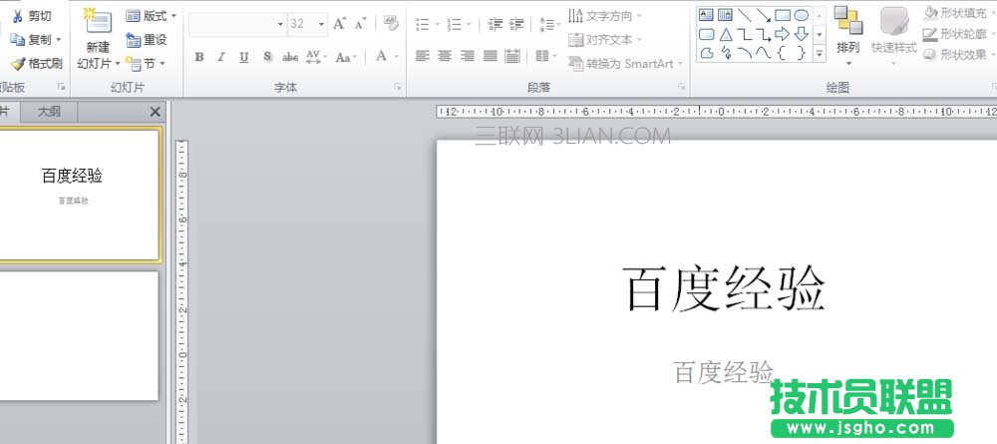Viewport: 997px width, 444px height.
Task: Toggle Justify text alignment
Action: (x=491, y=57)
